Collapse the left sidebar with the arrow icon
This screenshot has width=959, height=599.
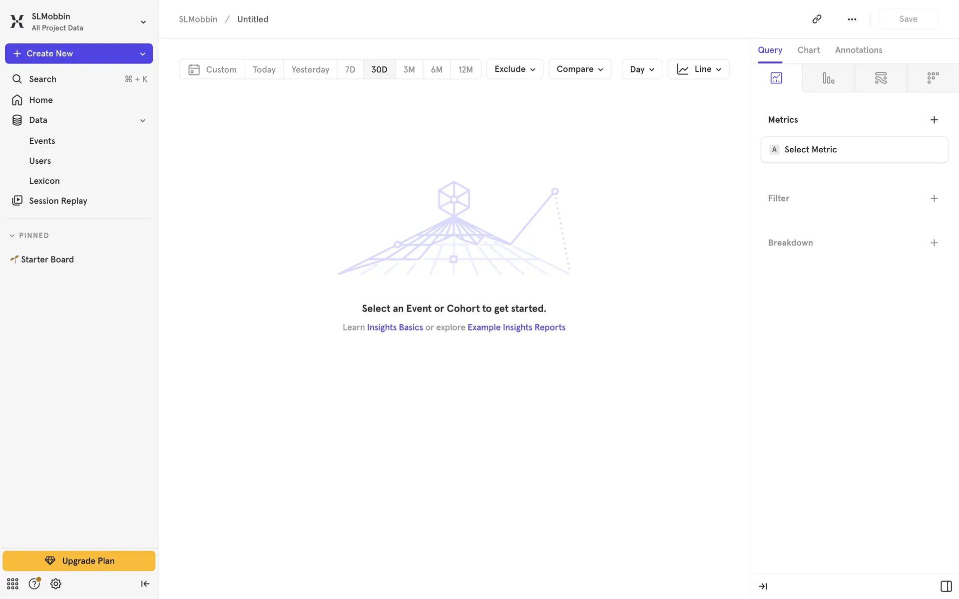coord(145,584)
